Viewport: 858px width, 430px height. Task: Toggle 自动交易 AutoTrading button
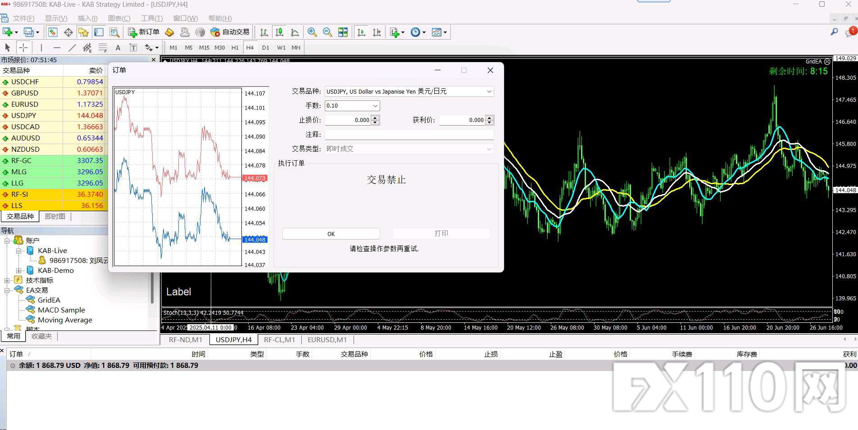click(x=230, y=32)
